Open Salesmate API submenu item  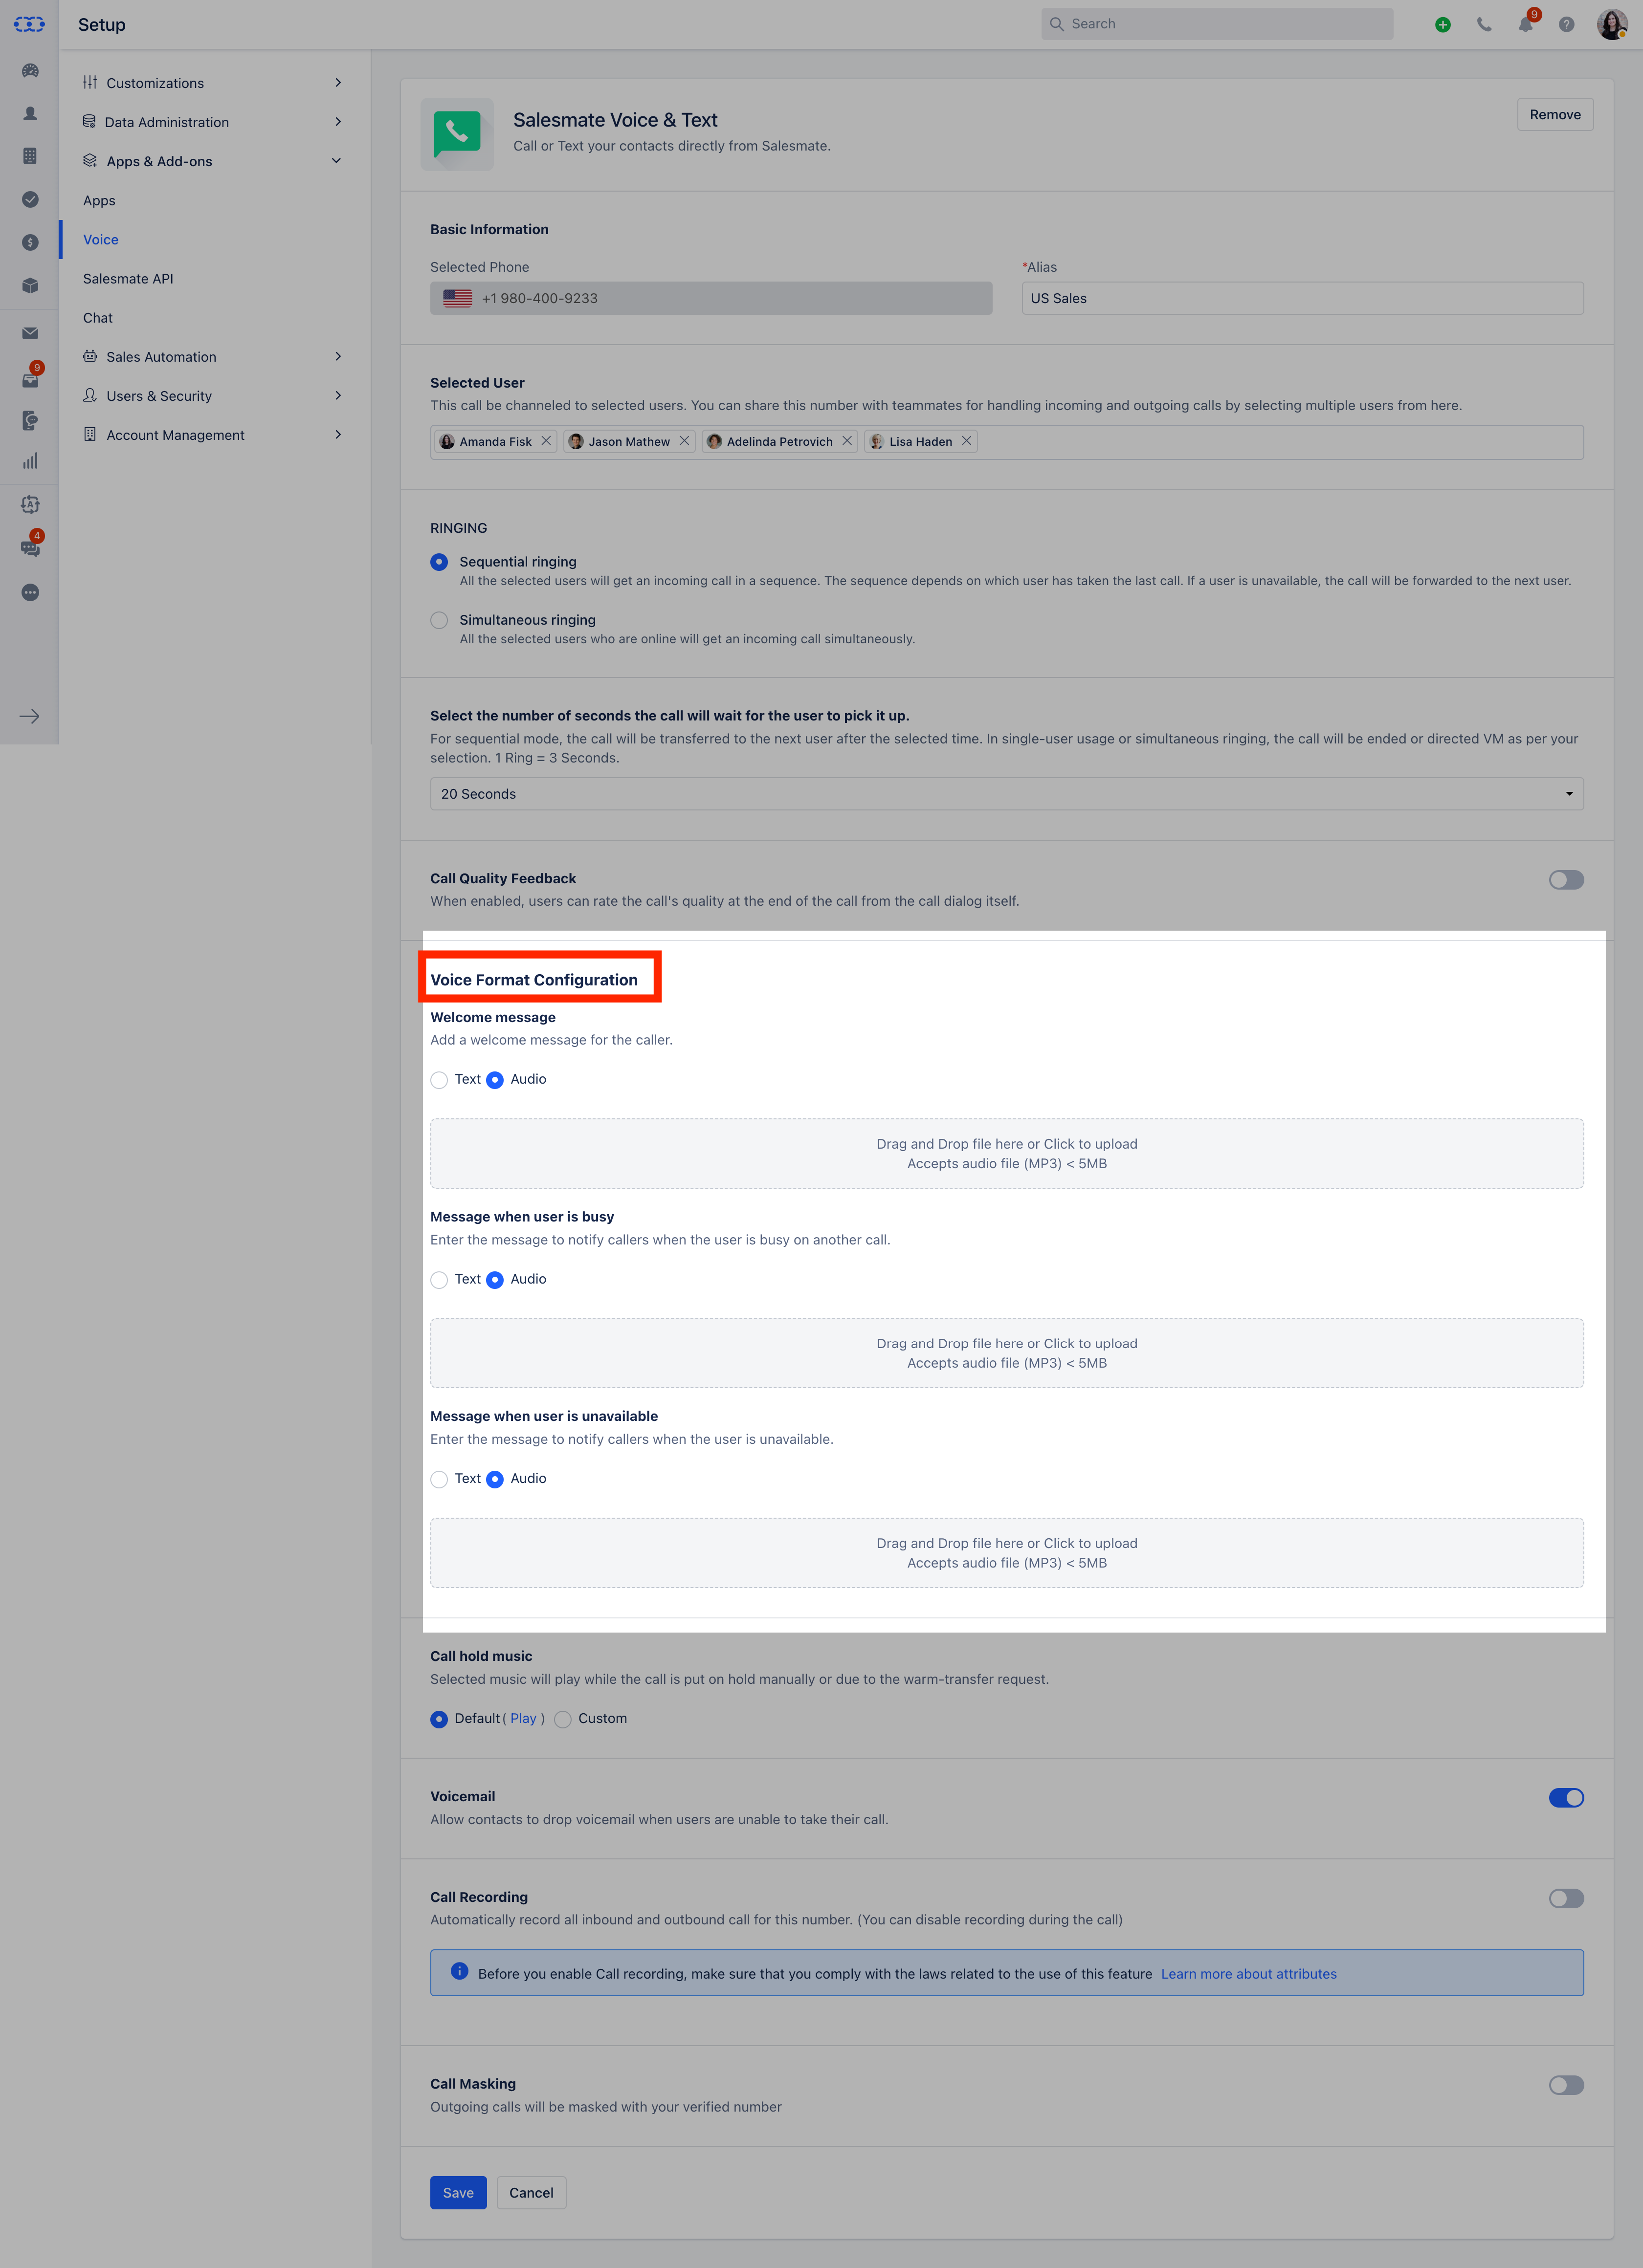[128, 278]
